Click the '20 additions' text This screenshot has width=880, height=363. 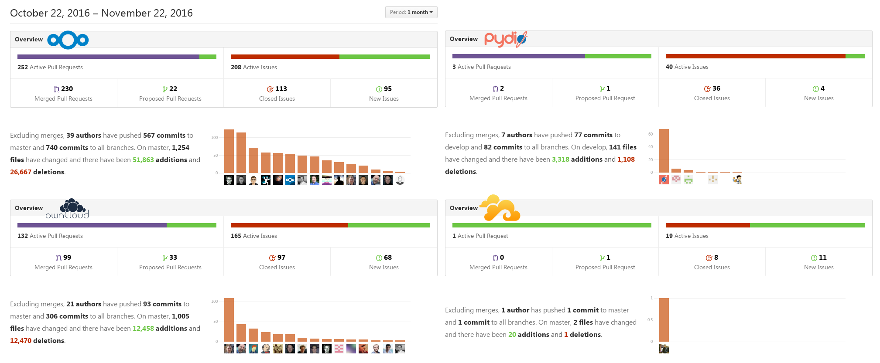(529, 335)
